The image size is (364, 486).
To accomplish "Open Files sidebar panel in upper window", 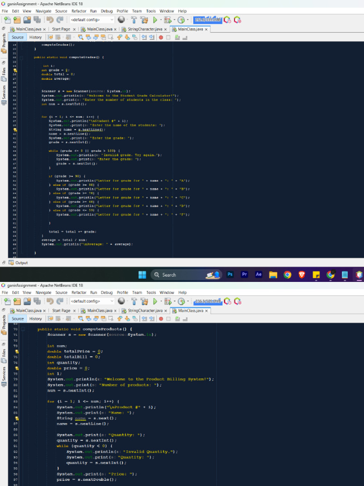I will click(4, 71).
